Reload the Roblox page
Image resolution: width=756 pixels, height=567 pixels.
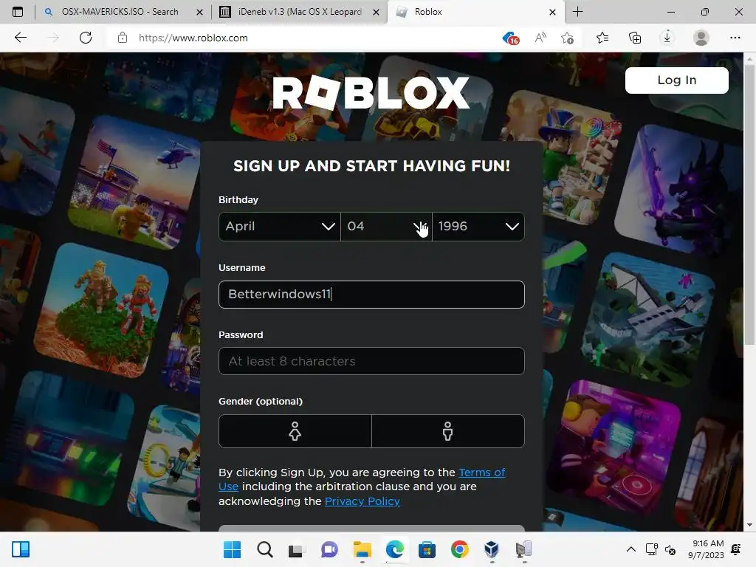[x=86, y=38]
